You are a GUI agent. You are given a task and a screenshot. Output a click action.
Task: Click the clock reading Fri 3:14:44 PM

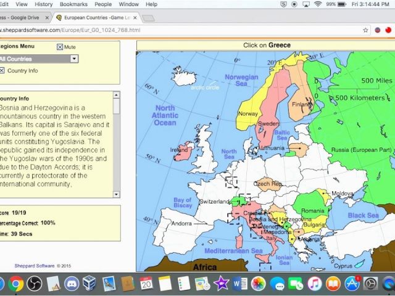(x=370, y=4)
